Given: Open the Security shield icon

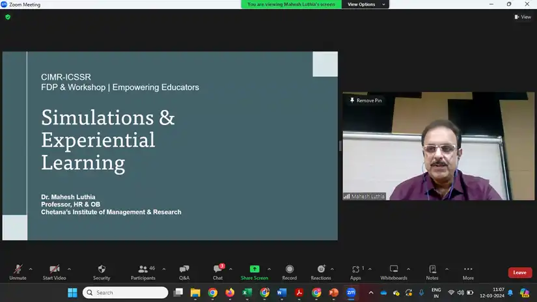Looking at the screenshot, I should (101, 269).
